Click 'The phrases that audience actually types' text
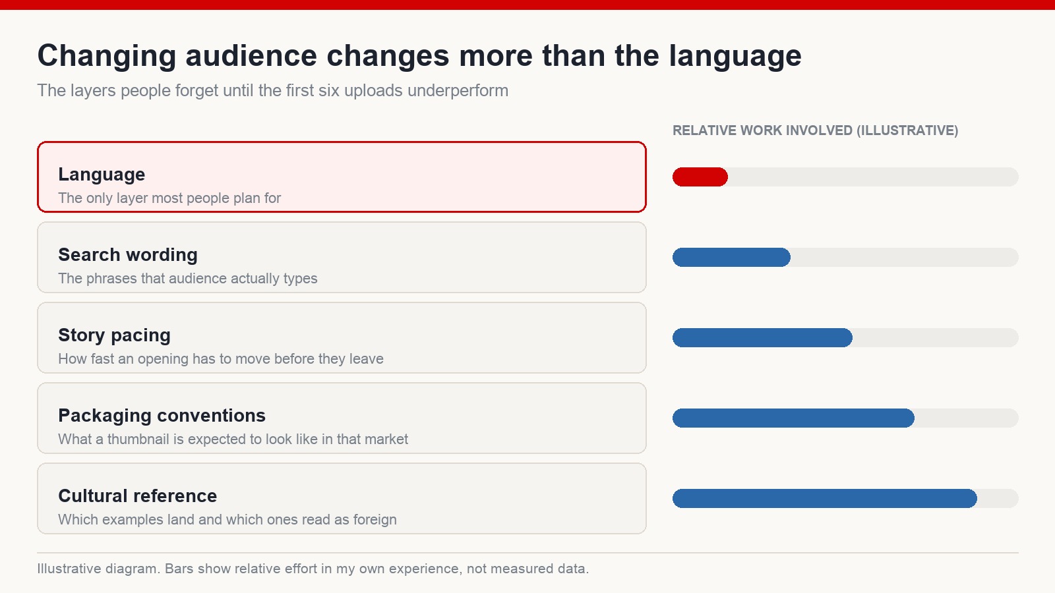The height and width of the screenshot is (593, 1055). (188, 278)
